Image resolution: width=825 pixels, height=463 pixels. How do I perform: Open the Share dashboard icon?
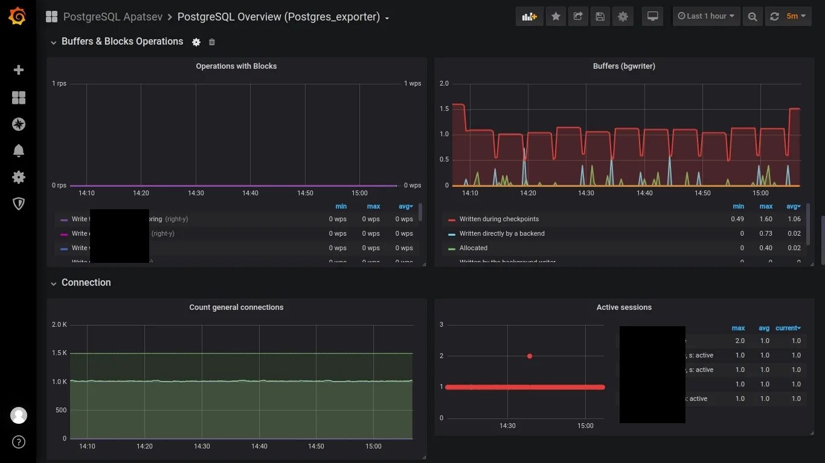(x=577, y=16)
